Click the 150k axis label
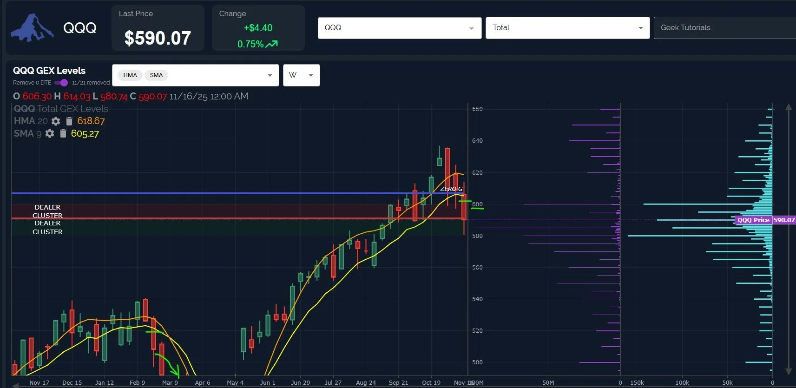This screenshot has width=796, height=388. (x=637, y=382)
